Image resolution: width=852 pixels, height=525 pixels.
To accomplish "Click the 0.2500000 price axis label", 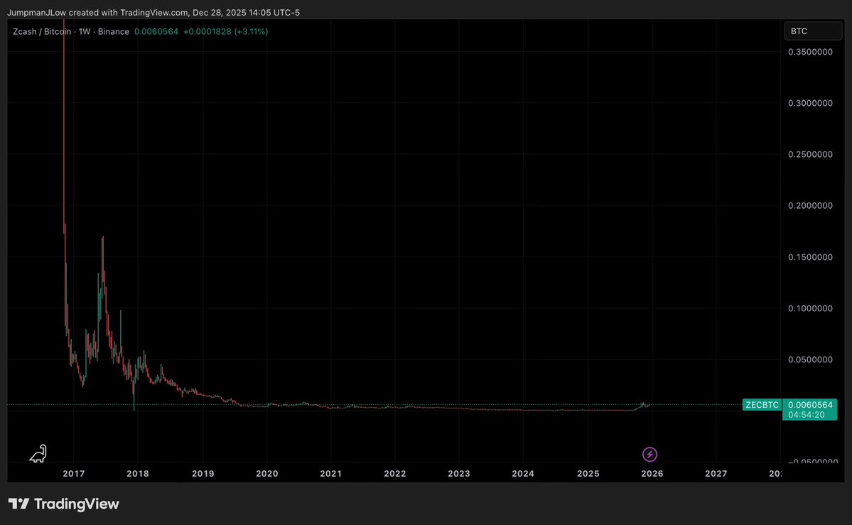I will (x=810, y=154).
